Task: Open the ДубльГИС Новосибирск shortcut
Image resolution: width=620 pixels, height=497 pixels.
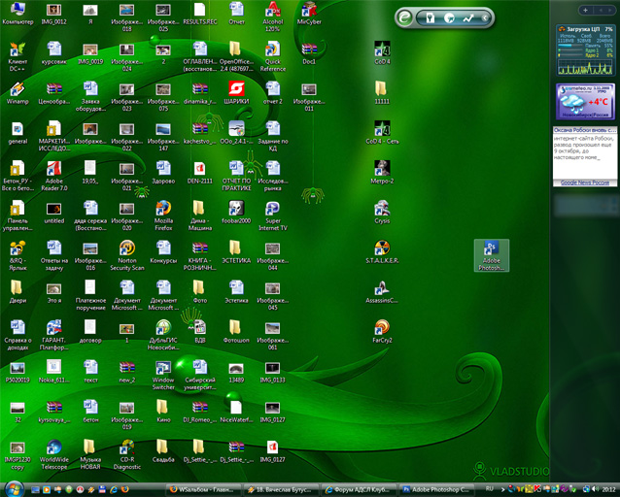Action: click(x=163, y=336)
